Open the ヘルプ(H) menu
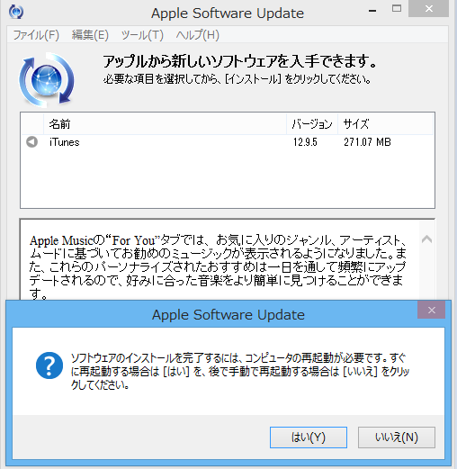The width and height of the screenshot is (457, 469). [198, 35]
